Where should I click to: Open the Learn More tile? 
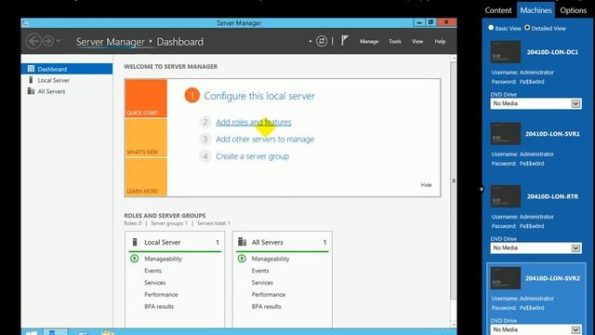146,177
